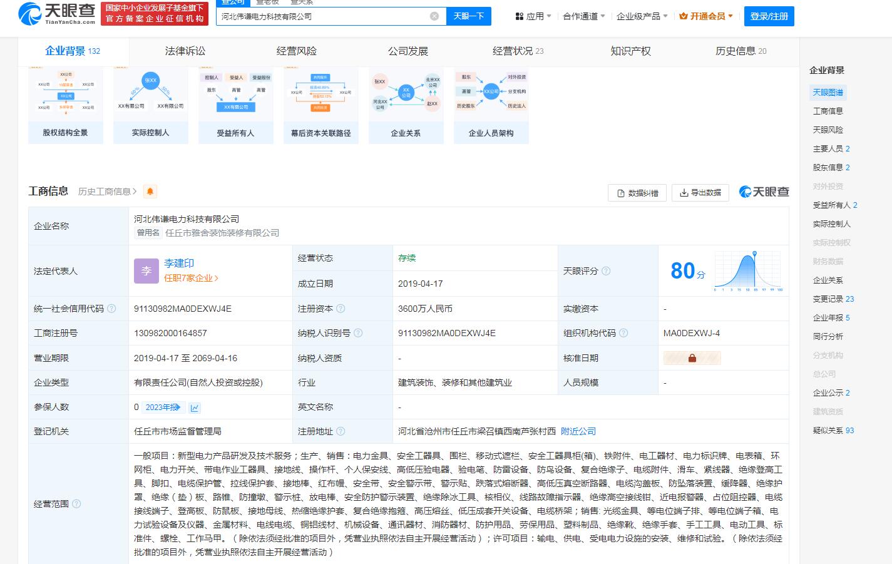
Task: Click the bell alert icon
Action: [150, 192]
